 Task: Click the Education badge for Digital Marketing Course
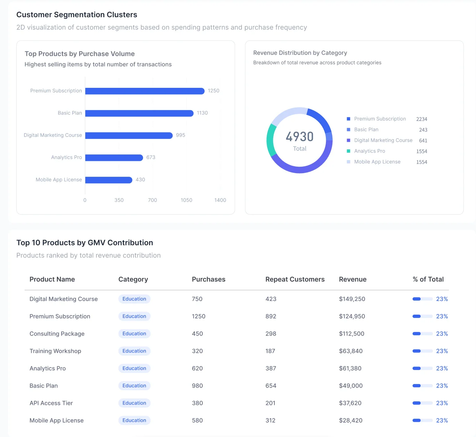[134, 299]
